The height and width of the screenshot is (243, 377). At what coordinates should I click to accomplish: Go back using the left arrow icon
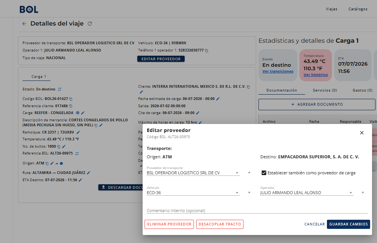(x=24, y=24)
